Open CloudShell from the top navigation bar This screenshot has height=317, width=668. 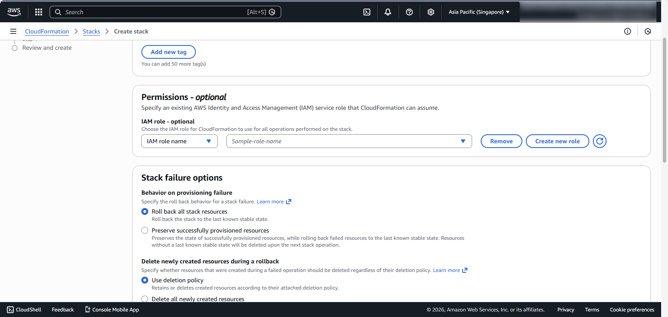click(x=366, y=12)
